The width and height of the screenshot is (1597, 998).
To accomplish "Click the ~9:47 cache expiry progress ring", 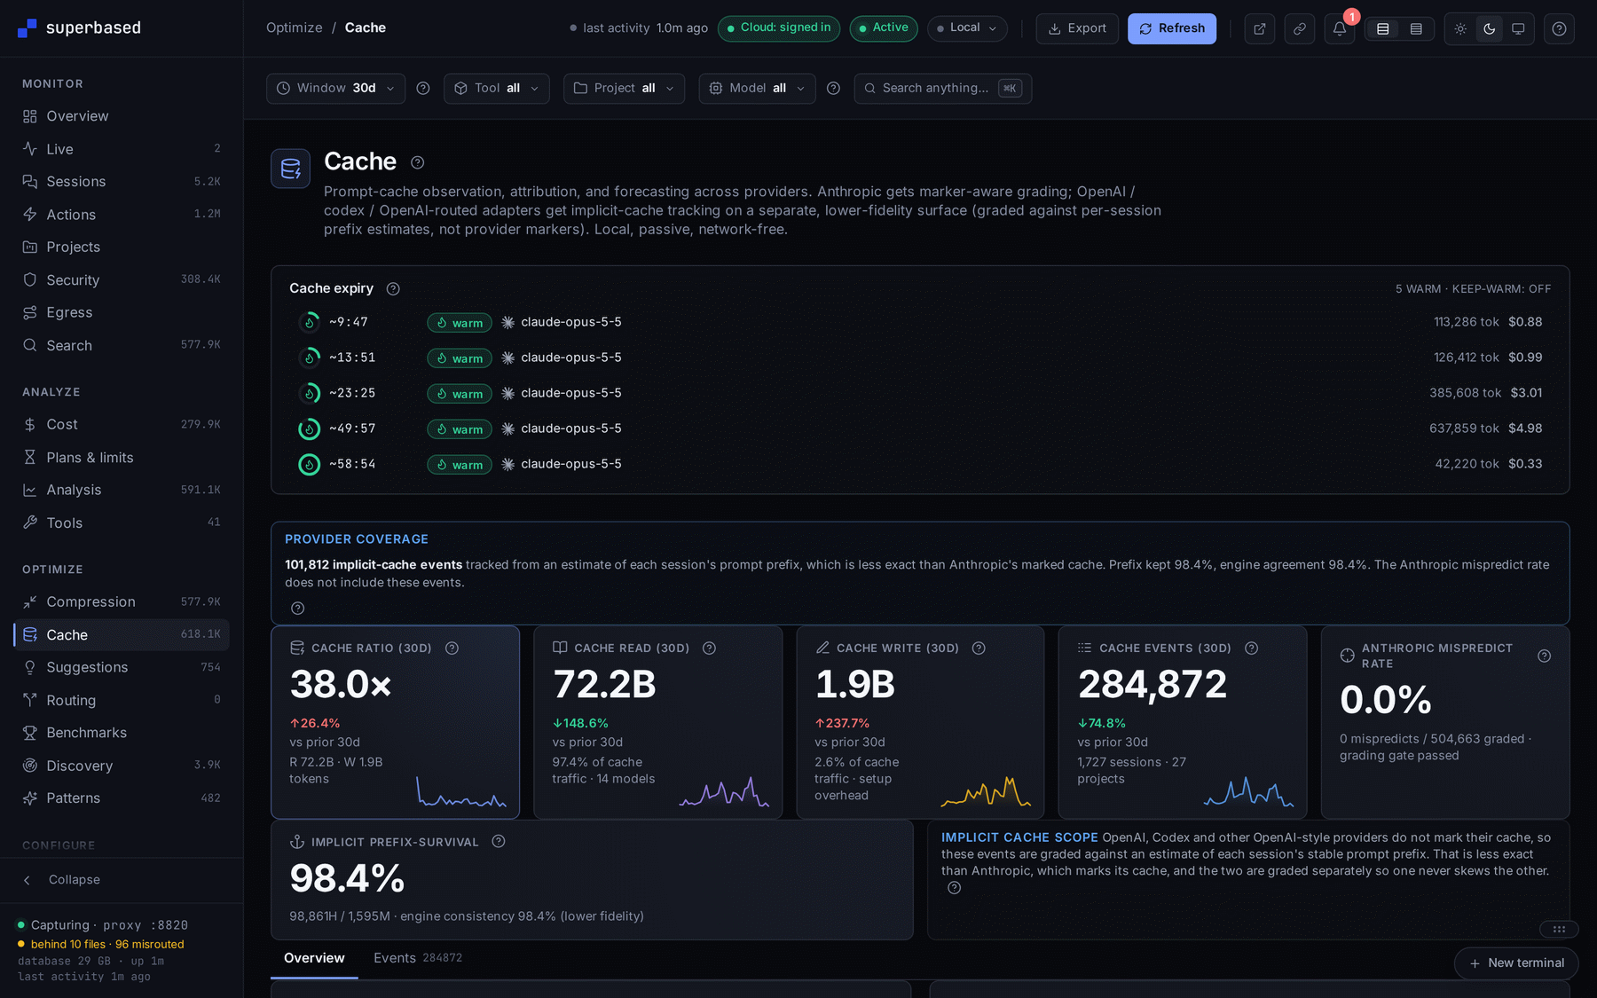I will [x=310, y=322].
